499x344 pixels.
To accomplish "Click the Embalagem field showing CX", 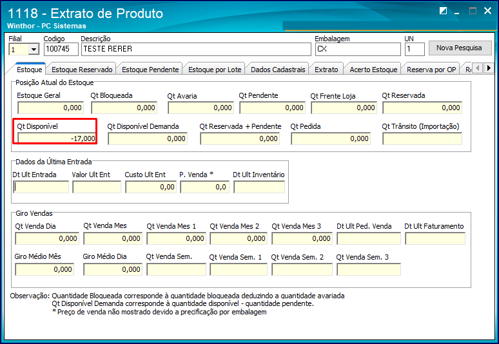I will (x=358, y=49).
